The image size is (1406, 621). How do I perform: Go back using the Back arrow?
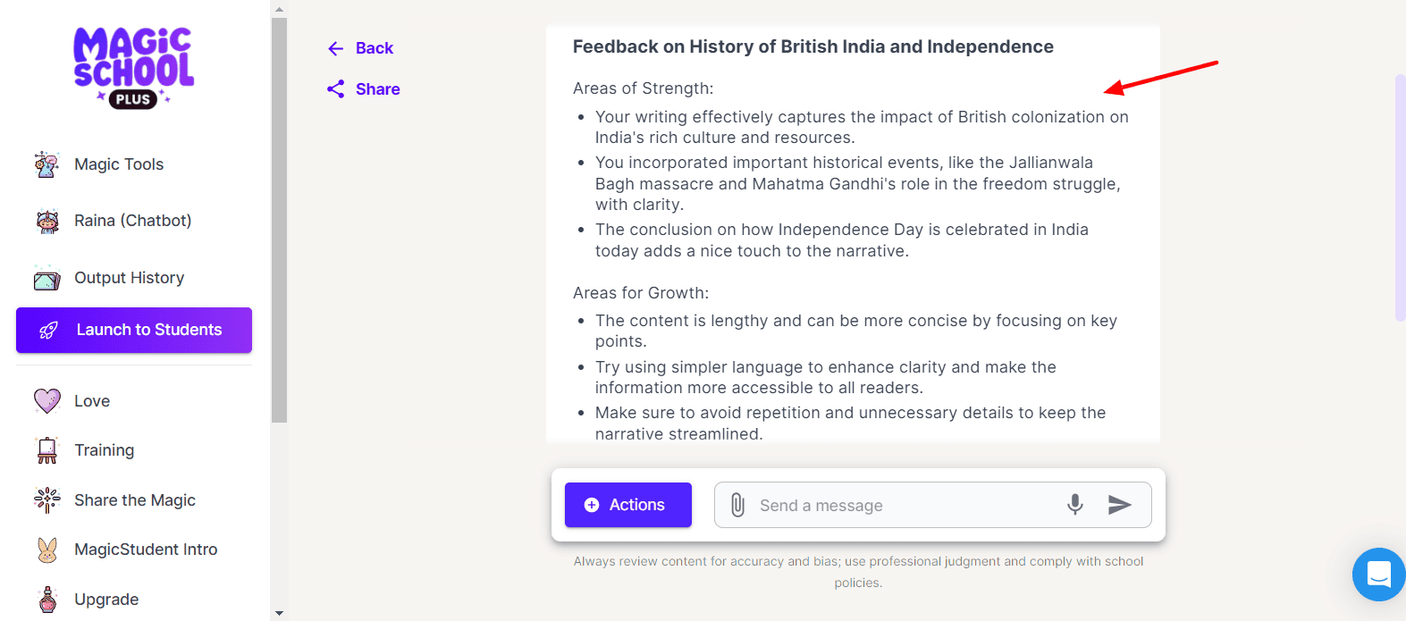pos(360,48)
